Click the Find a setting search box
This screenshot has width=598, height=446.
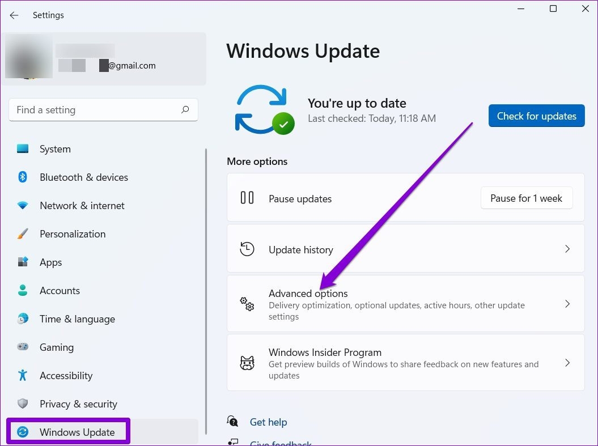(103, 110)
